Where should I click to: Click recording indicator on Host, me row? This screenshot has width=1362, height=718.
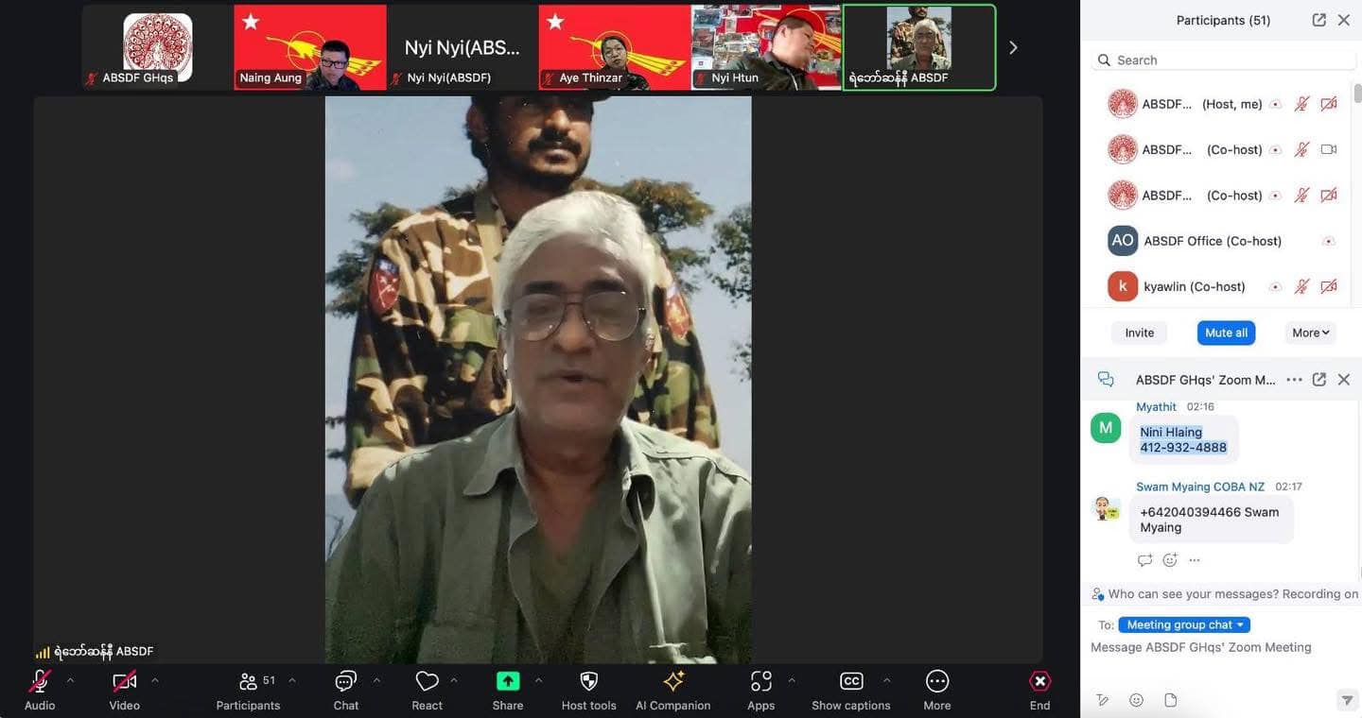tap(1276, 104)
